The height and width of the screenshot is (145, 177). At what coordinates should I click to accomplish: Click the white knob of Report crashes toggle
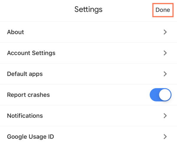(166, 95)
